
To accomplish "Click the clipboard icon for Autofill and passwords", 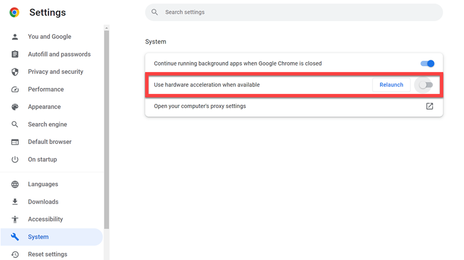I will pos(15,55).
